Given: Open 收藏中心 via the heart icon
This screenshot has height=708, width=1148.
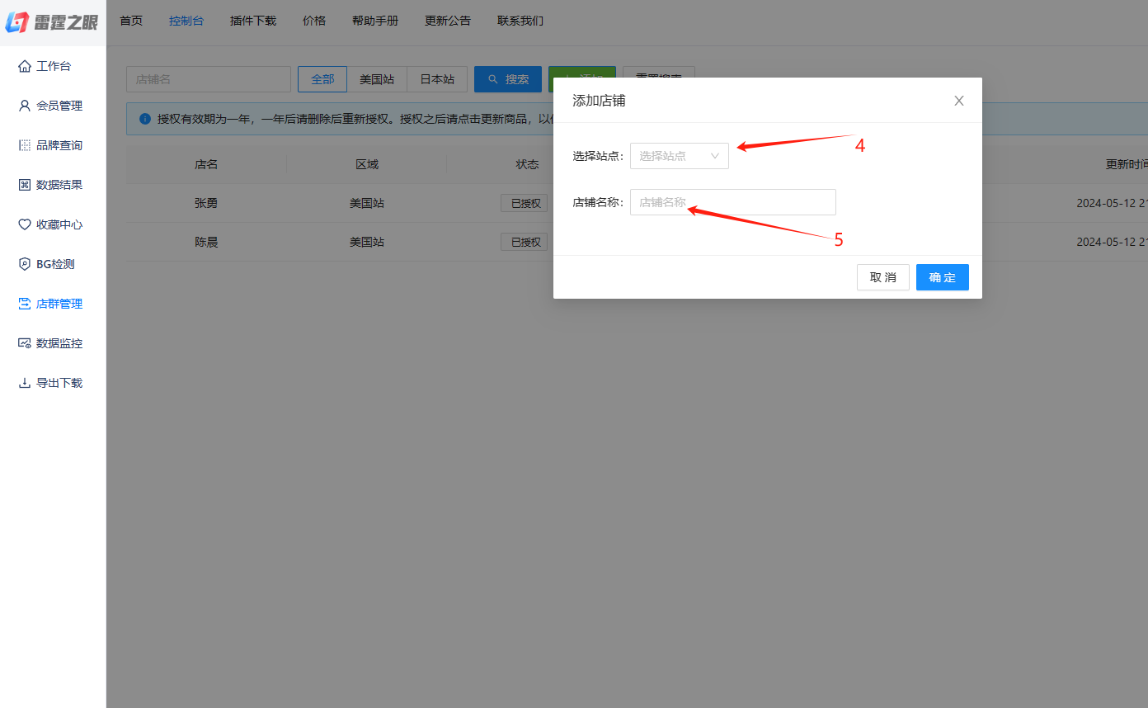Looking at the screenshot, I should coord(25,224).
